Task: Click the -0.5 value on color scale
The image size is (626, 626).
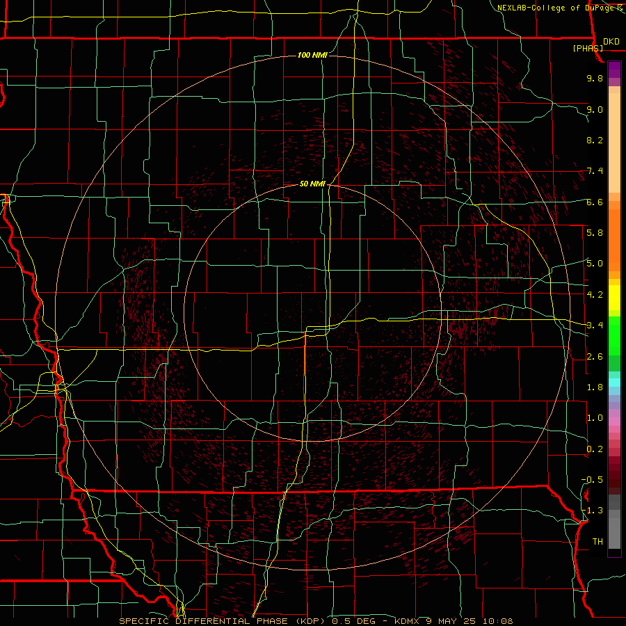Action: 593,480
